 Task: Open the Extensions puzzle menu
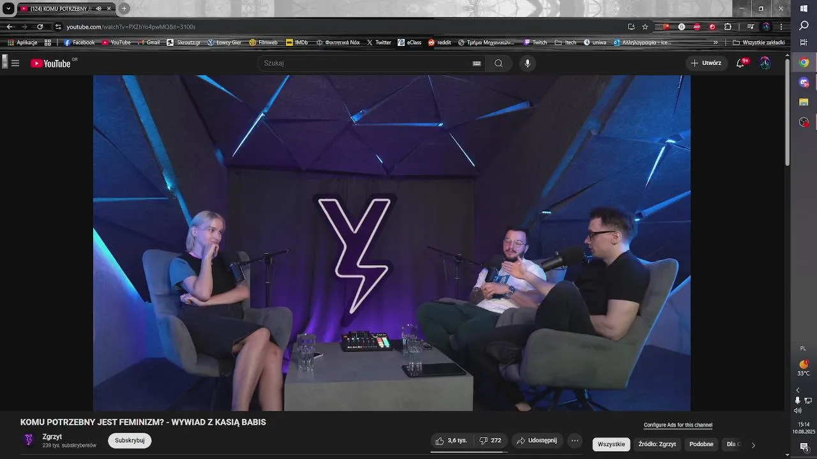click(728, 27)
